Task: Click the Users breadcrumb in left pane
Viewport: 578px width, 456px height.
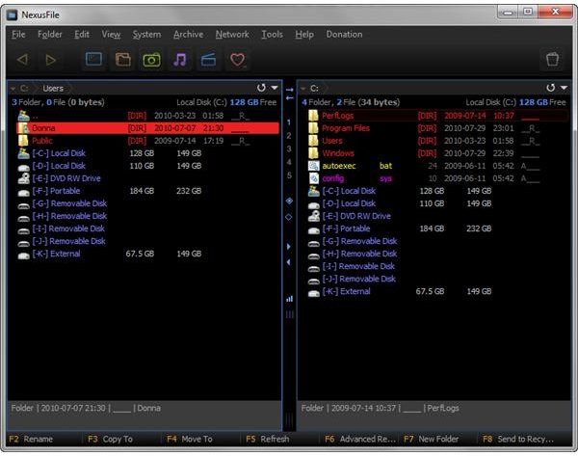Action: tap(53, 89)
